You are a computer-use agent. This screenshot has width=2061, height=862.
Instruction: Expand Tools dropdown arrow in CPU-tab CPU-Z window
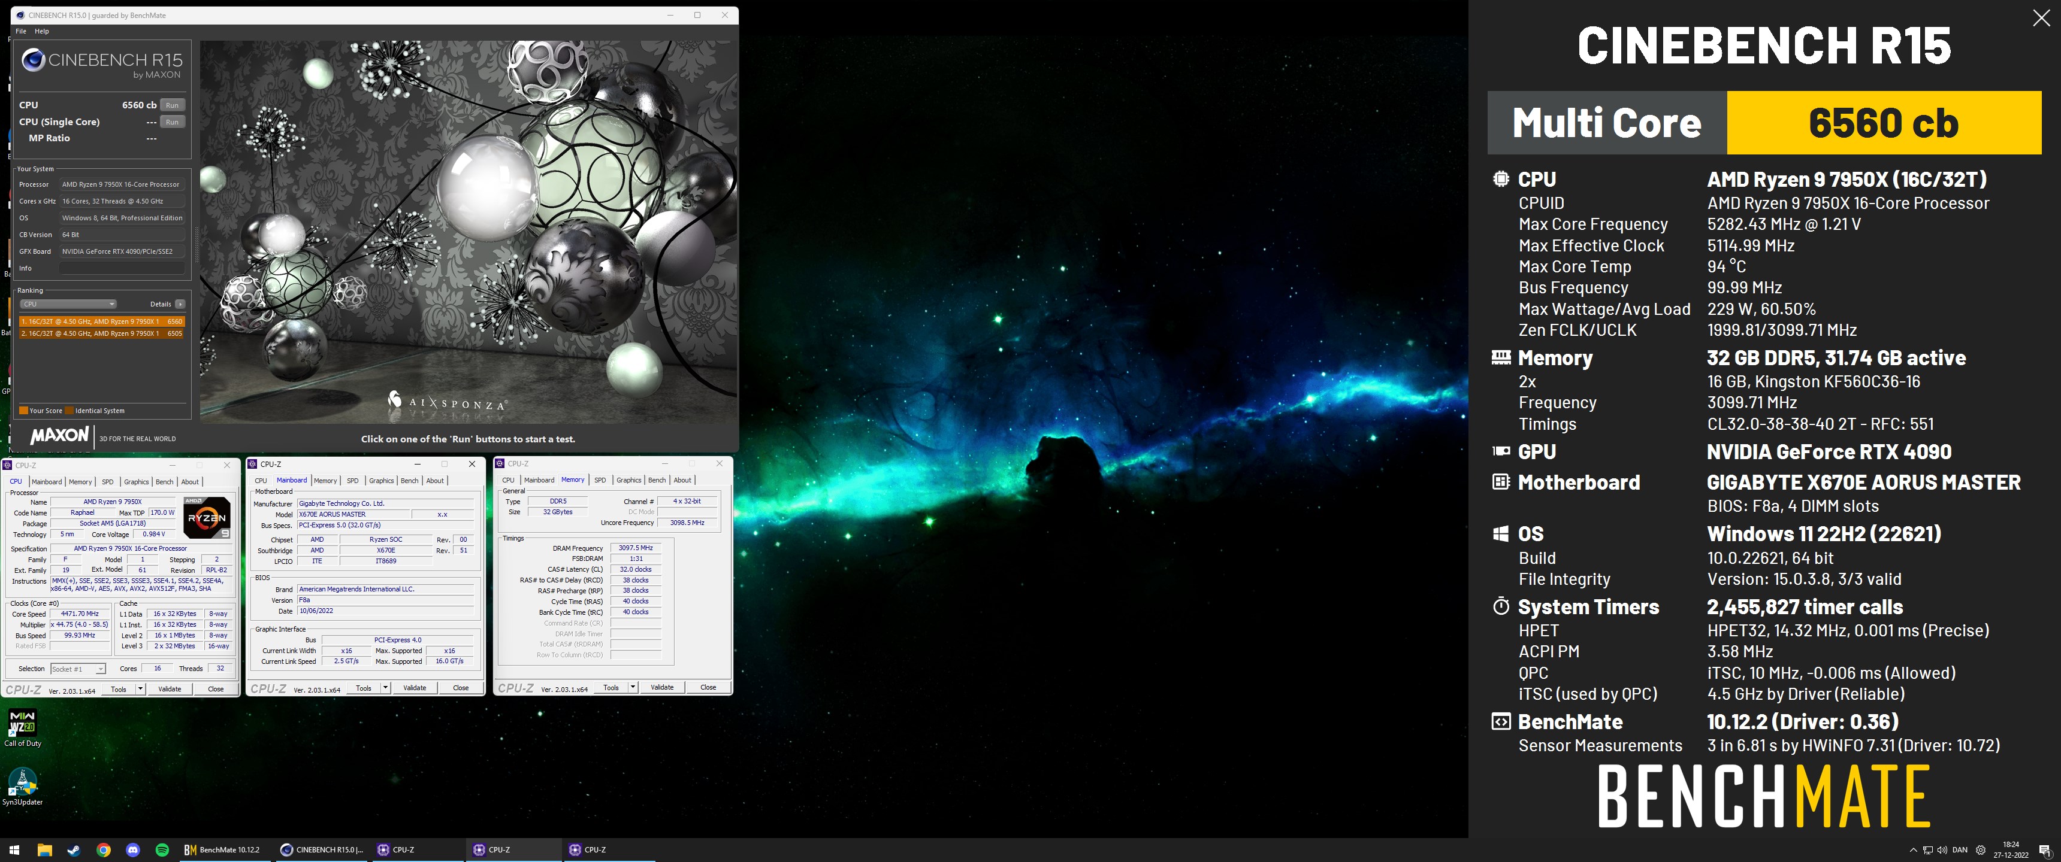[140, 688]
